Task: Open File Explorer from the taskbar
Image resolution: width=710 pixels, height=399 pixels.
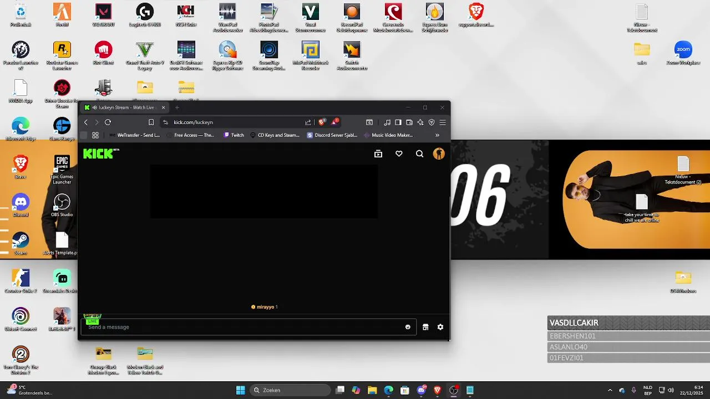Action: pyautogui.click(x=372, y=390)
